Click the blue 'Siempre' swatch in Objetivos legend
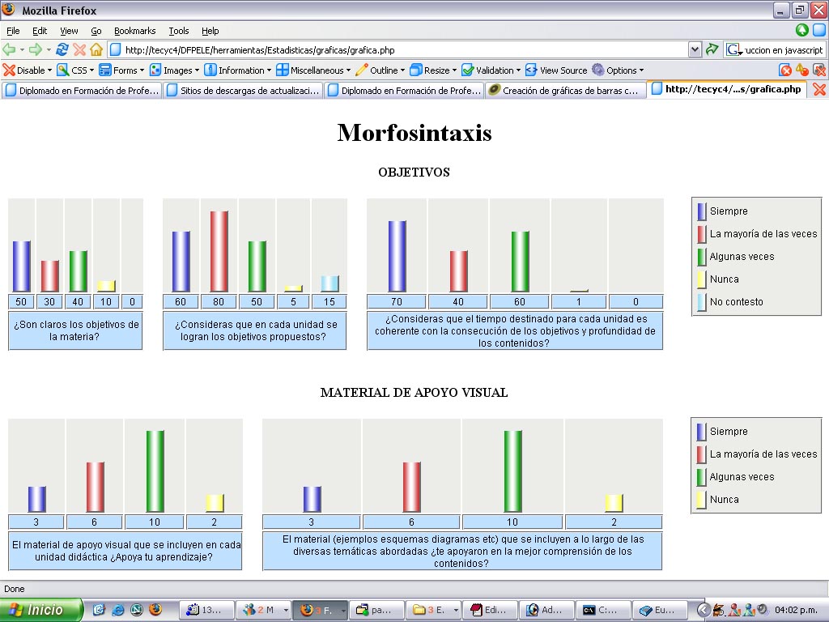This screenshot has width=829, height=622. (x=702, y=211)
